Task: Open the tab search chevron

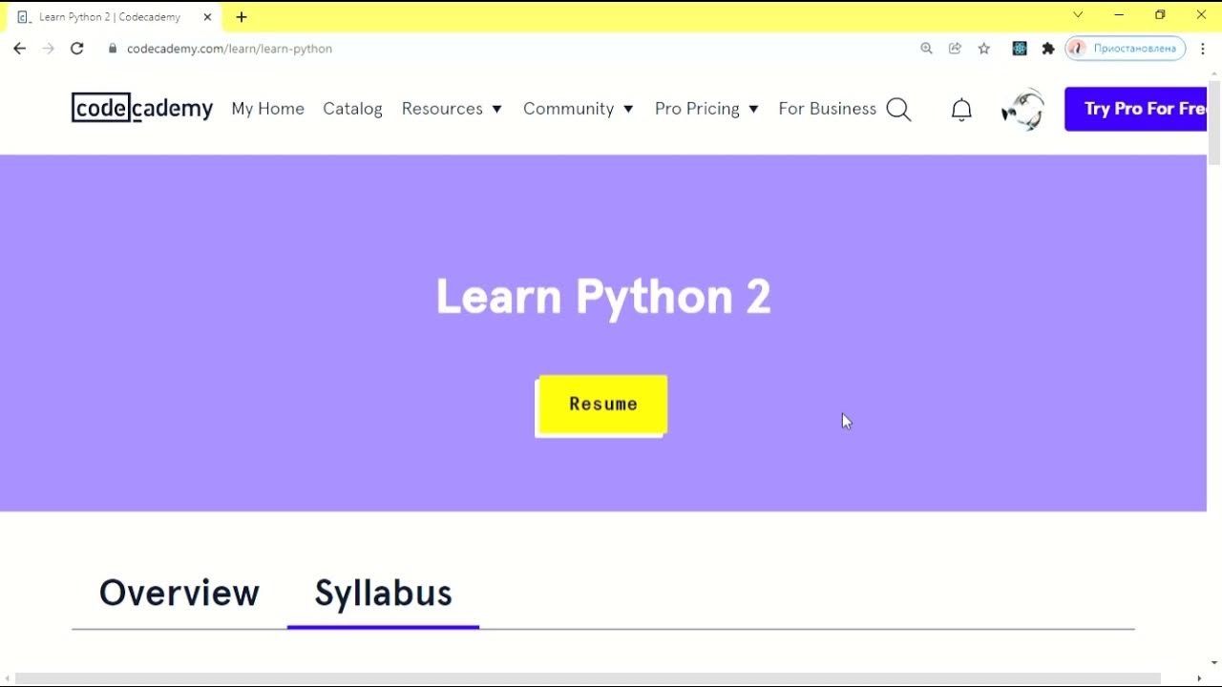Action: [1078, 14]
